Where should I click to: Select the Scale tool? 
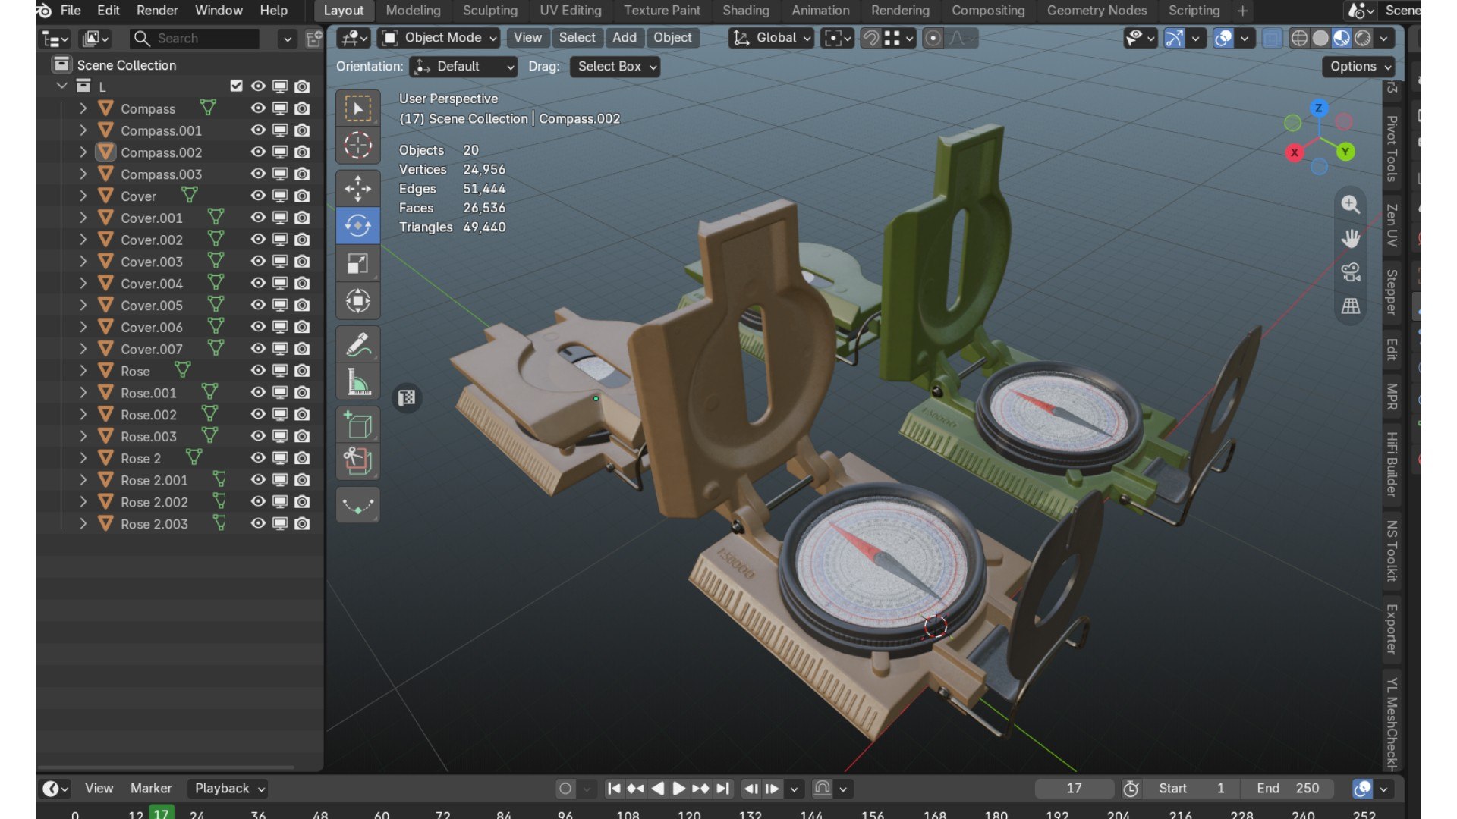click(x=357, y=263)
